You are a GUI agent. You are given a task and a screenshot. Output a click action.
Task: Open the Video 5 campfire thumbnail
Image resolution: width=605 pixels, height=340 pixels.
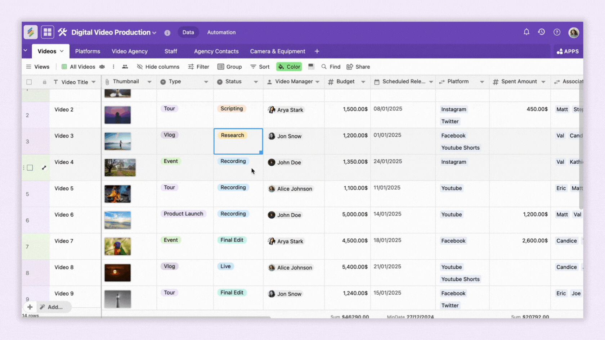click(118, 194)
